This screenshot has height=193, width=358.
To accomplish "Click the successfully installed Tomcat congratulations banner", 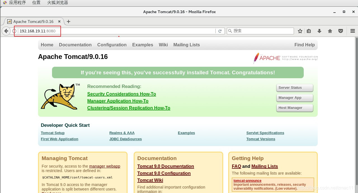I will pyautogui.click(x=178, y=72).
